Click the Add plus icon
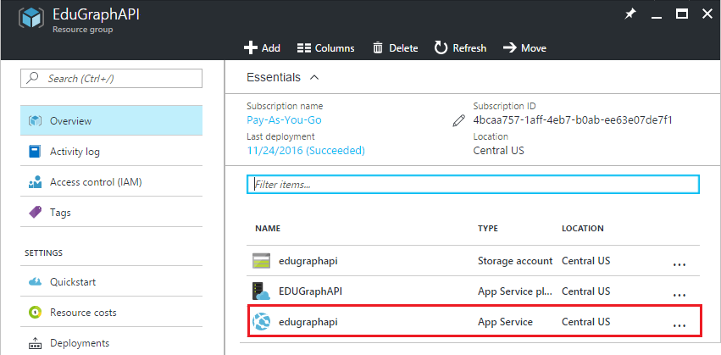 pyautogui.click(x=250, y=47)
